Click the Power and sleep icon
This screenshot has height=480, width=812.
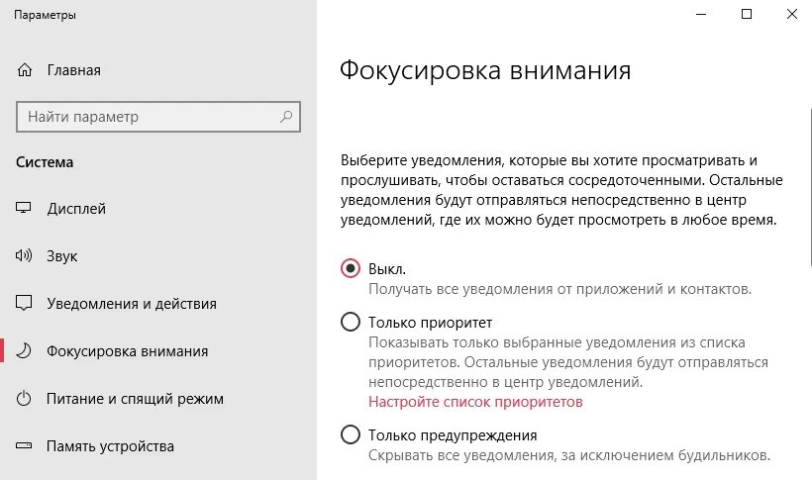click(x=25, y=399)
